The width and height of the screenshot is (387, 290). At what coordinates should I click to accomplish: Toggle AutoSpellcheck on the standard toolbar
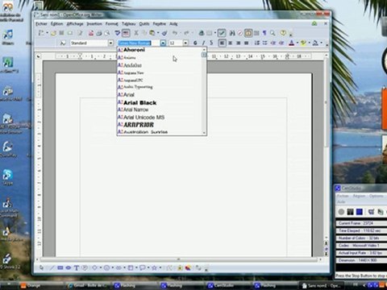[x=126, y=33]
